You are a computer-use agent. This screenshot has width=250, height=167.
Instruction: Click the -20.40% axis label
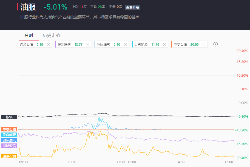(x=242, y=158)
